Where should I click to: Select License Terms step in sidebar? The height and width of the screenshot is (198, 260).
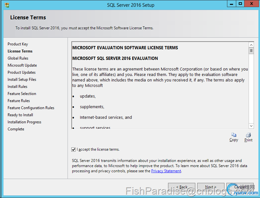click(x=20, y=51)
